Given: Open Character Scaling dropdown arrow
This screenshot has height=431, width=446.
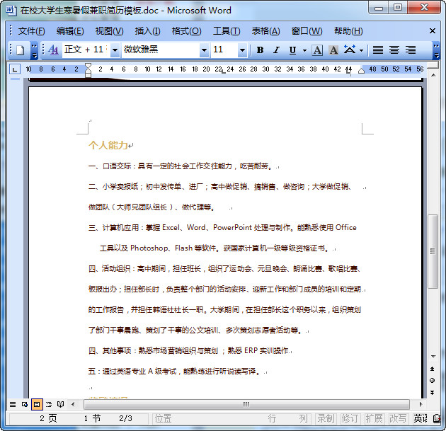Looking at the screenshot, I should [x=361, y=51].
